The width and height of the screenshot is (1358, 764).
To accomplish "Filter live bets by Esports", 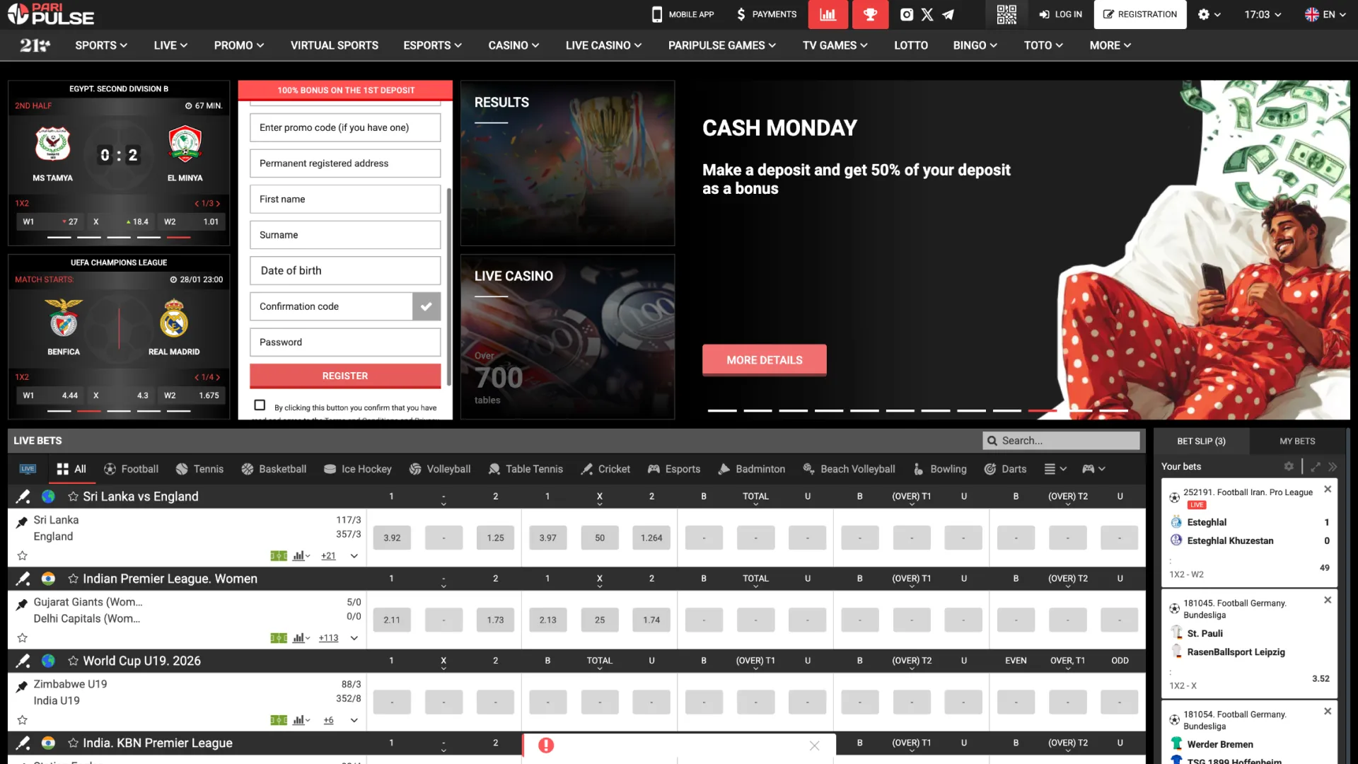I will [674, 469].
